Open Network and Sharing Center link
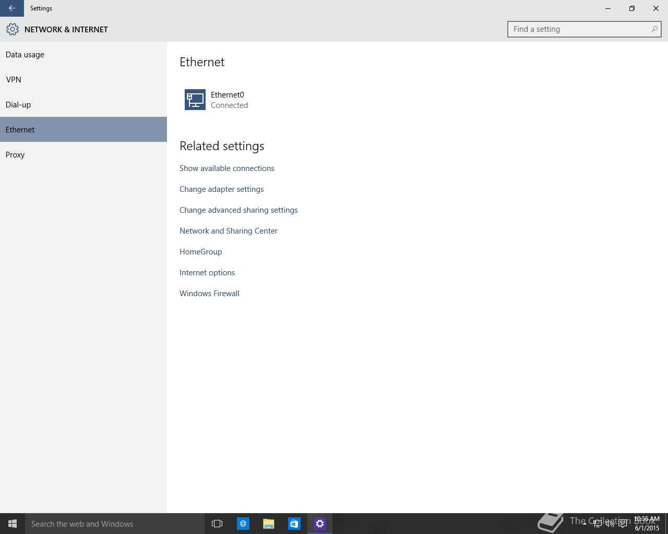668x534 pixels. (x=228, y=231)
